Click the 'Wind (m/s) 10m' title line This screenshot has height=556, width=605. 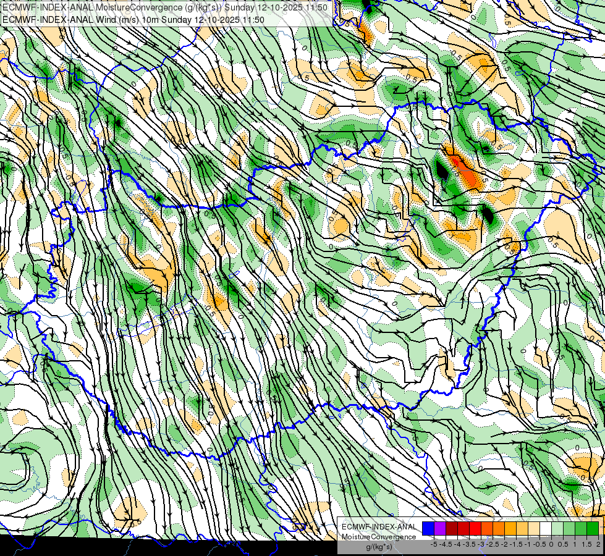tap(133, 19)
